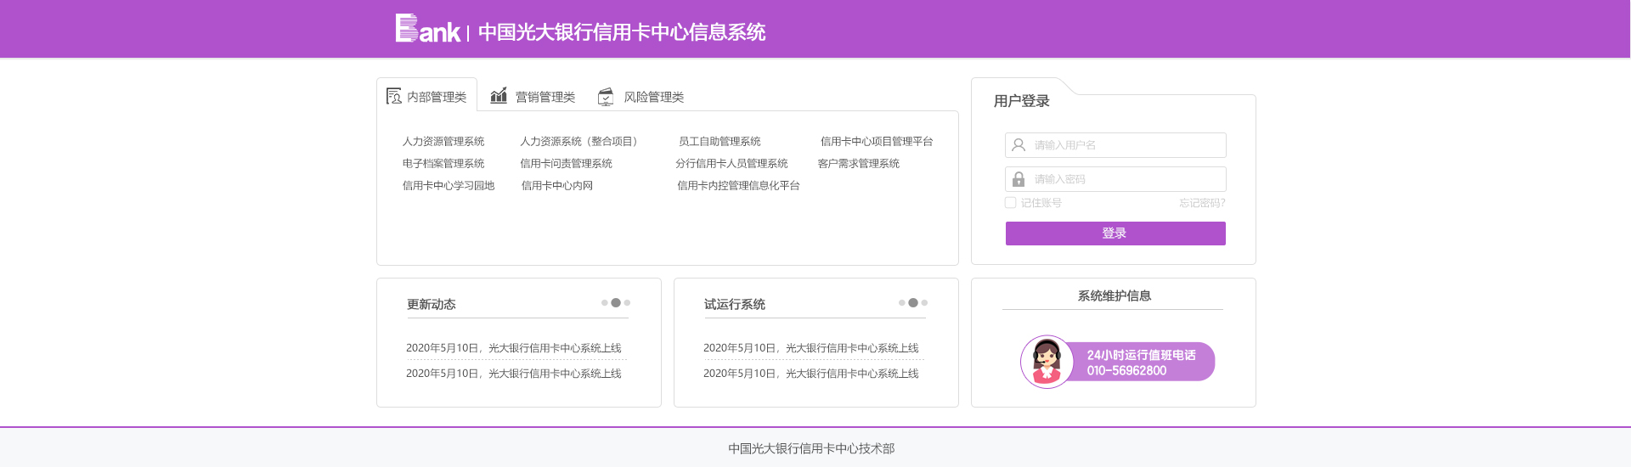
Task: Click the Bank logo in header
Action: [x=427, y=29]
